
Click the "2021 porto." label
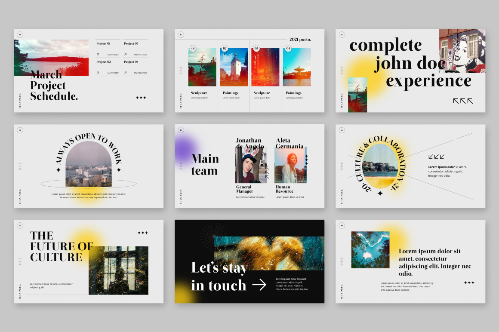300,40
